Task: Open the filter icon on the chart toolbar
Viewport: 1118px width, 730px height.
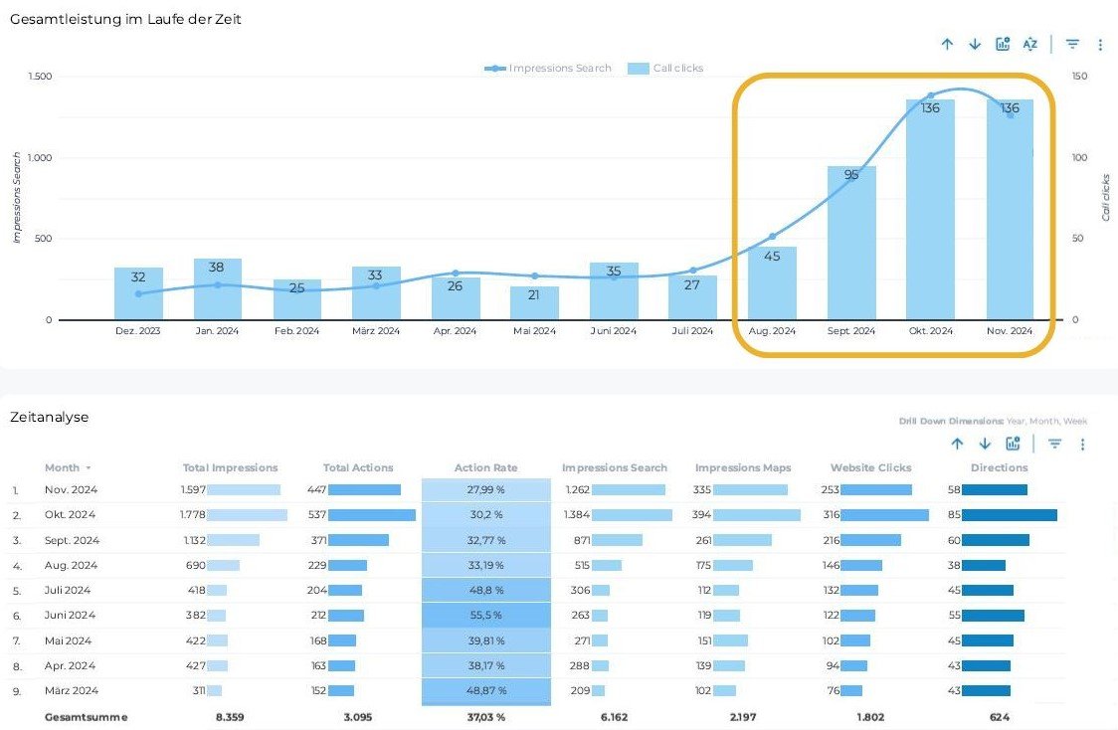Action: [x=1072, y=44]
